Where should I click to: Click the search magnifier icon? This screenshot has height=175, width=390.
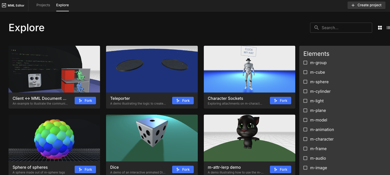pyautogui.click(x=316, y=28)
